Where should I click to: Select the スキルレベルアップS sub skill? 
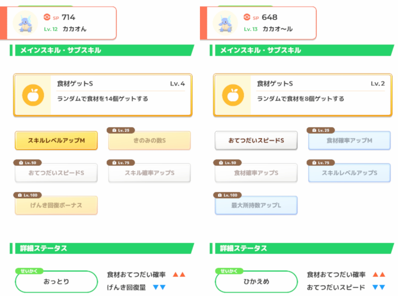tap(349, 173)
